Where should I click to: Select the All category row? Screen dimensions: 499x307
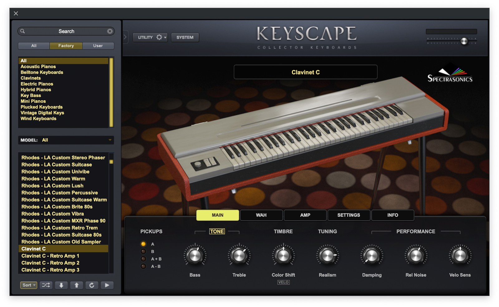63,61
